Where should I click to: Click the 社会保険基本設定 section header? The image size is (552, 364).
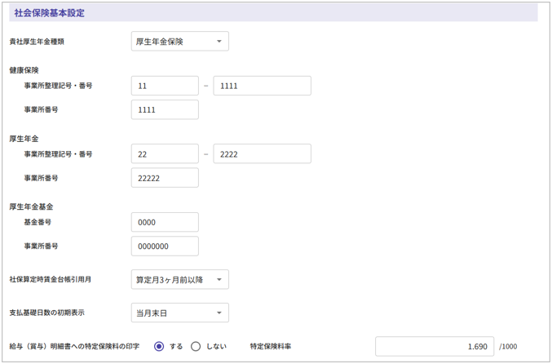pyautogui.click(x=49, y=13)
